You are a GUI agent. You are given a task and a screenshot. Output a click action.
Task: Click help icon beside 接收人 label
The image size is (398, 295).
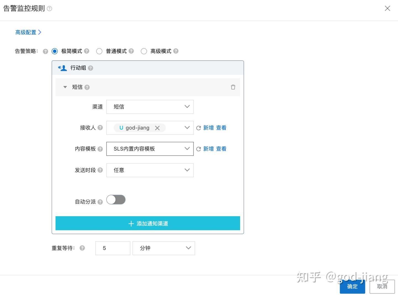click(100, 128)
